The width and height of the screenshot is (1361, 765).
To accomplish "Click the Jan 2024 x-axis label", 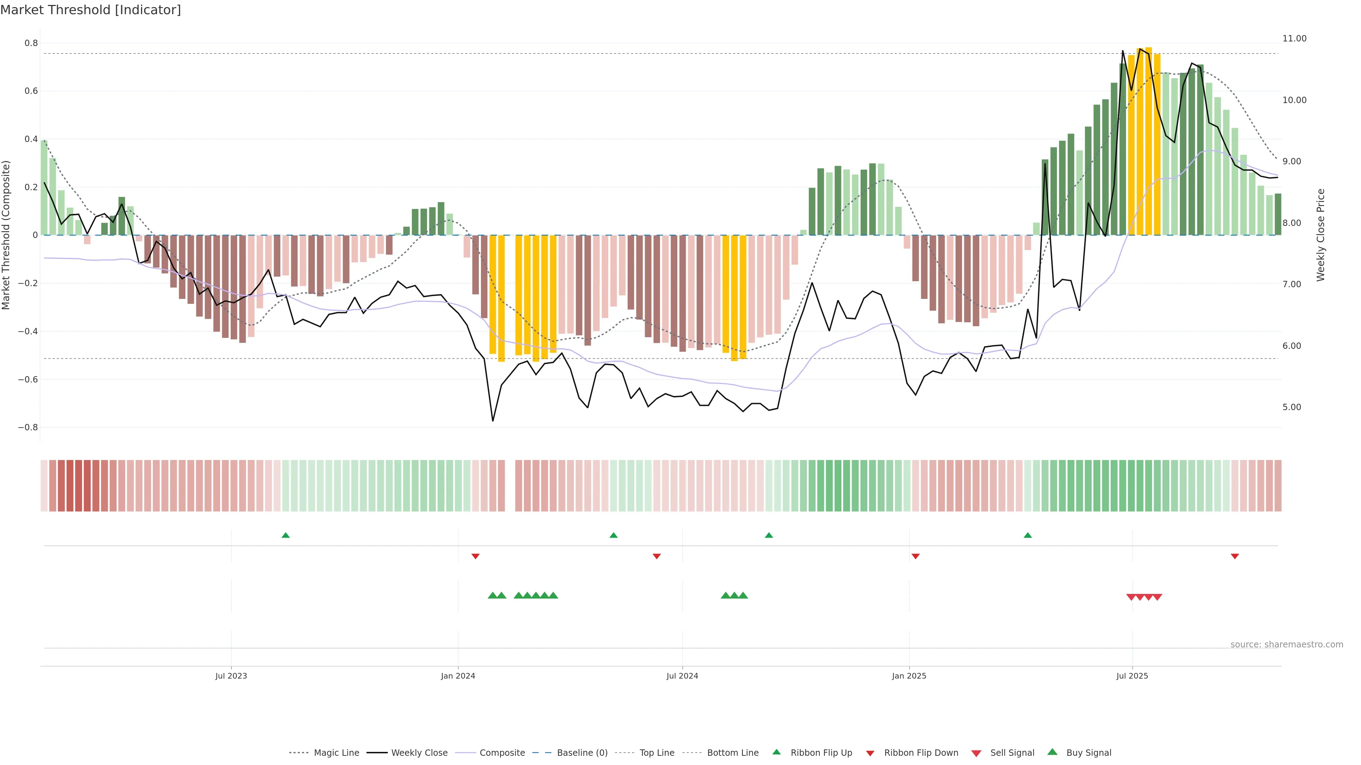I will point(458,676).
